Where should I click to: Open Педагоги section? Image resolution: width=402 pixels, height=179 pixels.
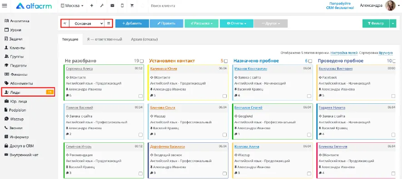click(15, 65)
